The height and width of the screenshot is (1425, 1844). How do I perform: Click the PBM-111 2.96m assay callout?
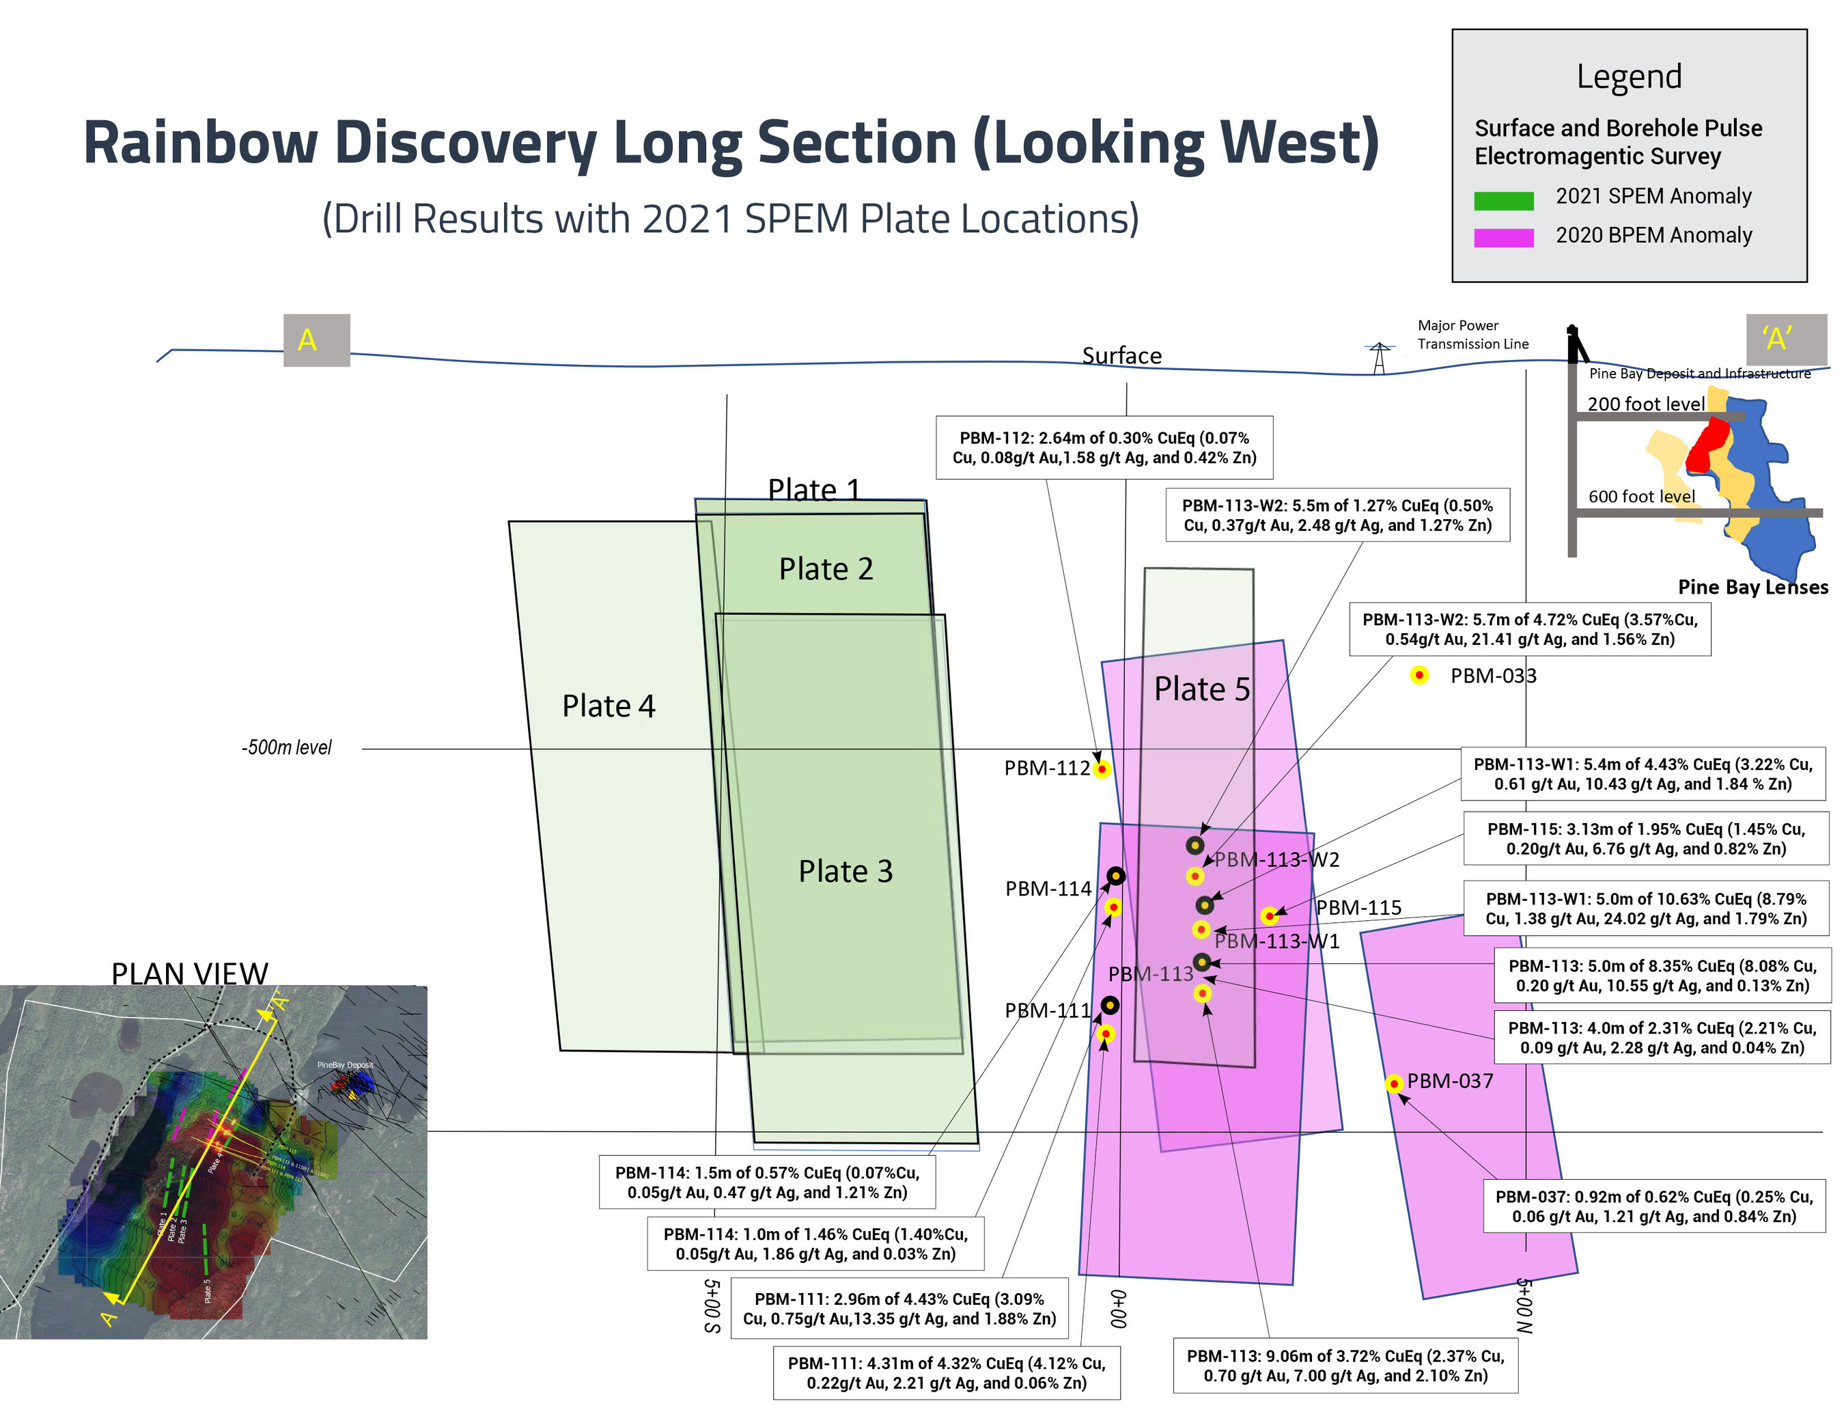point(899,1308)
